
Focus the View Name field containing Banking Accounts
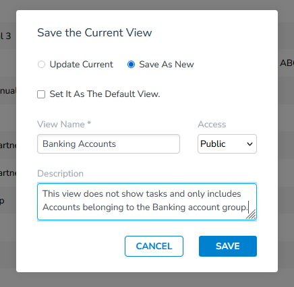point(109,144)
